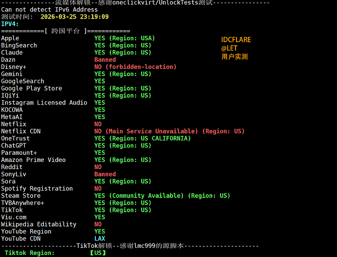The image size is (337, 257).
Task: Click the Apple service name
Action: [x=10, y=39]
